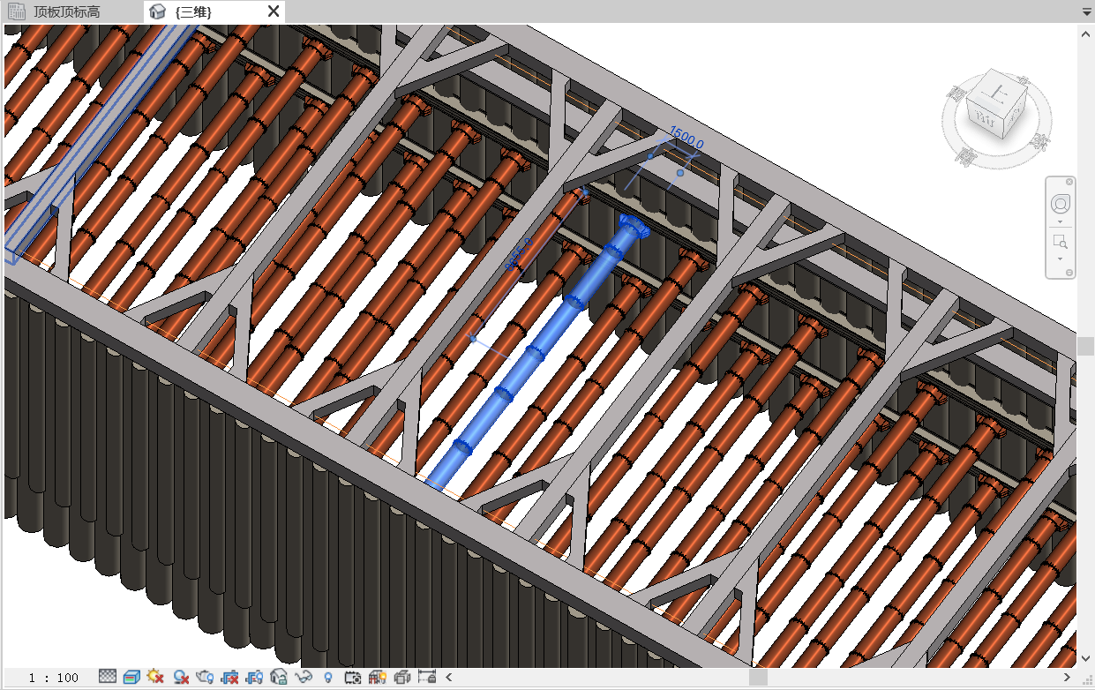Toggle Sun Path off icon
This screenshot has height=690, width=1095.
tap(155, 677)
